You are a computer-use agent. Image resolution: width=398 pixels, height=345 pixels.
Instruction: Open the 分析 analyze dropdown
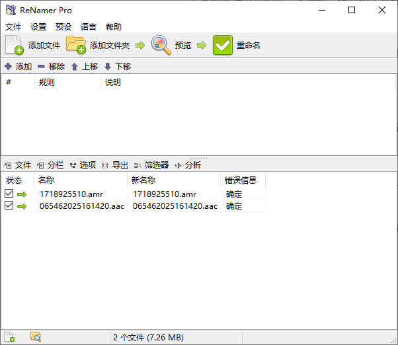(188, 165)
